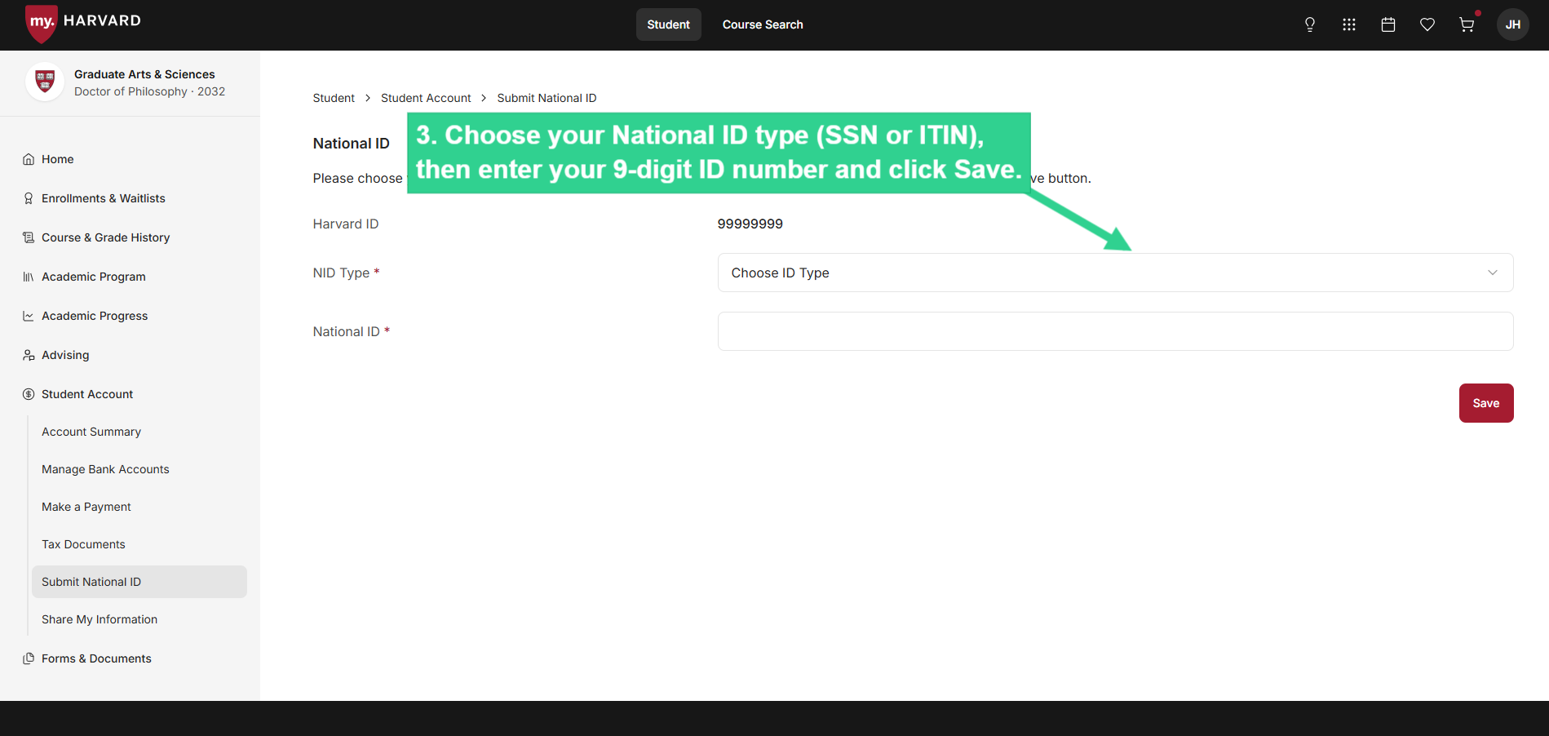This screenshot has width=1549, height=736.
Task: Click the Submit National ID breadcrumb
Action: 547,98
